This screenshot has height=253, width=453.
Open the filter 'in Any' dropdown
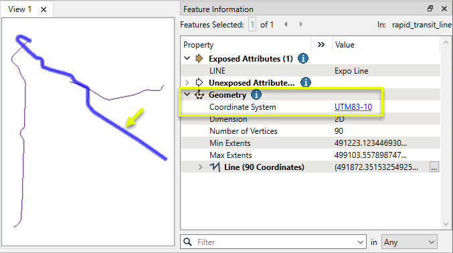(409, 242)
